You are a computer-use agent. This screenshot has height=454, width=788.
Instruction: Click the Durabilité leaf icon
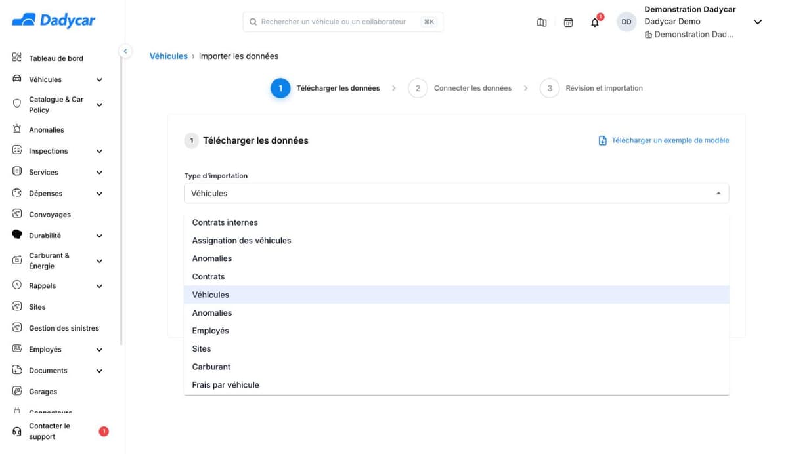point(17,235)
